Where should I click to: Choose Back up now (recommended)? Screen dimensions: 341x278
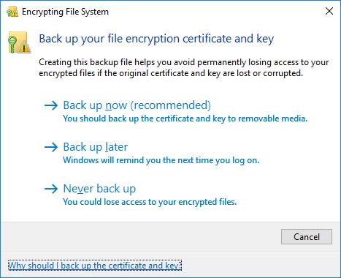click(137, 105)
